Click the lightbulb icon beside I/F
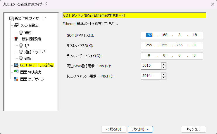Viewport: 217px width, 134px height. (x=21, y=45)
